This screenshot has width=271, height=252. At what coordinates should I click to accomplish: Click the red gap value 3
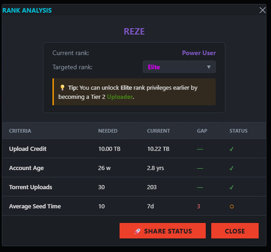[198, 206]
